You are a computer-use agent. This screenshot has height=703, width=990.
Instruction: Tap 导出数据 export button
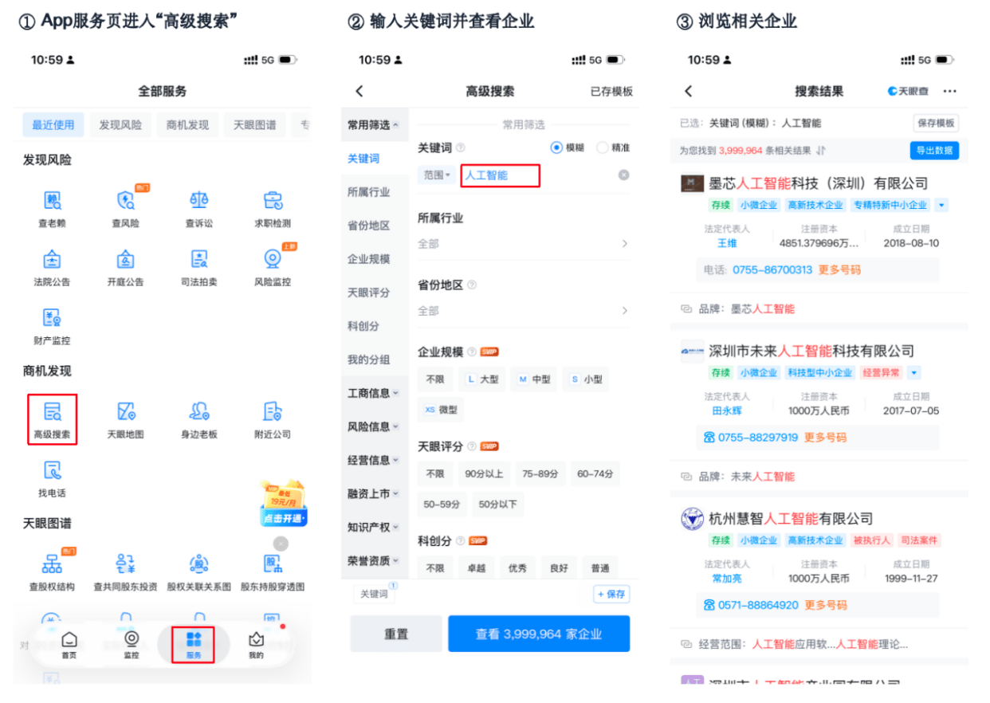click(x=934, y=151)
